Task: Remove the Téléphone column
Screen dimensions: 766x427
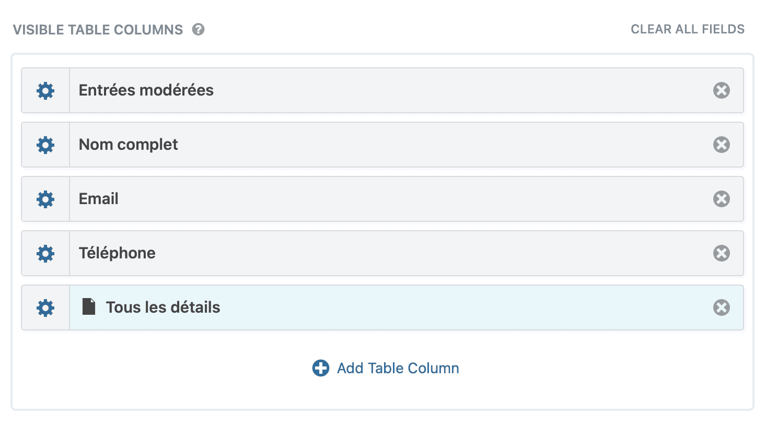Action: coord(721,253)
